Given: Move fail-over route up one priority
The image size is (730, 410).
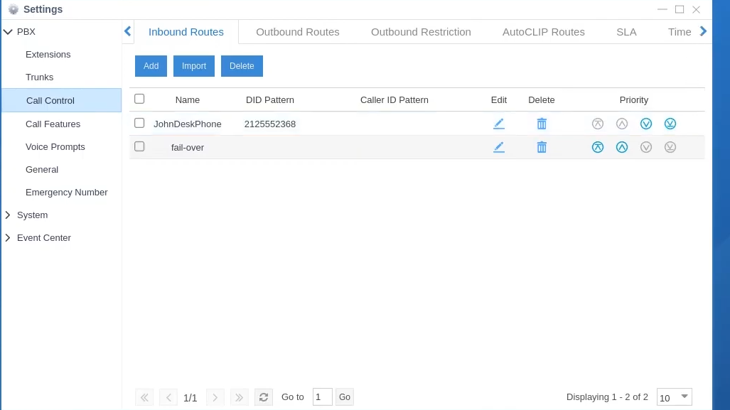Looking at the screenshot, I should click(x=622, y=147).
